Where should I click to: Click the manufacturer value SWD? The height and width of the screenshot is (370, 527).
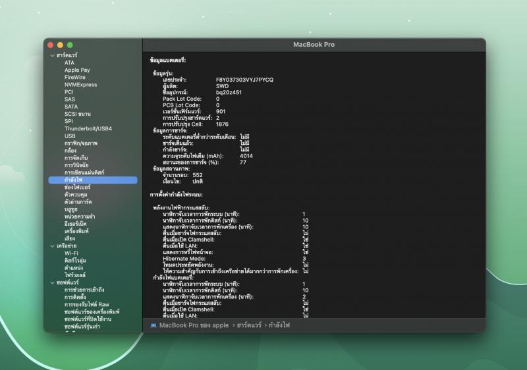[x=222, y=86]
